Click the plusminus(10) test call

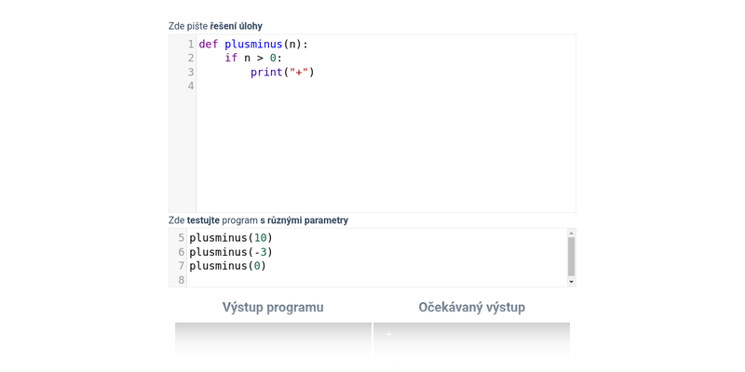click(230, 237)
